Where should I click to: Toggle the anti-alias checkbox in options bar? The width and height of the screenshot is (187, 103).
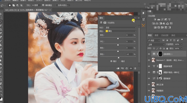coord(43,5)
